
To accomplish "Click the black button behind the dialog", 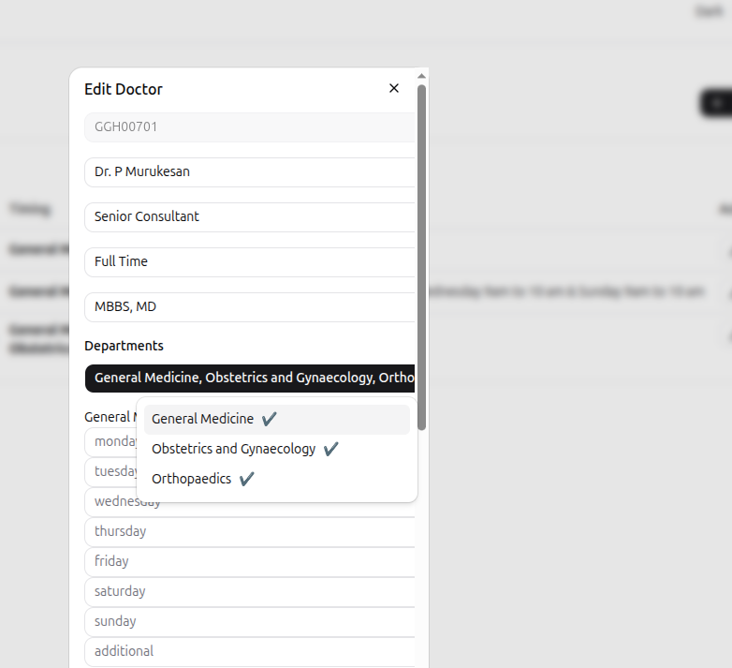I will click(716, 103).
